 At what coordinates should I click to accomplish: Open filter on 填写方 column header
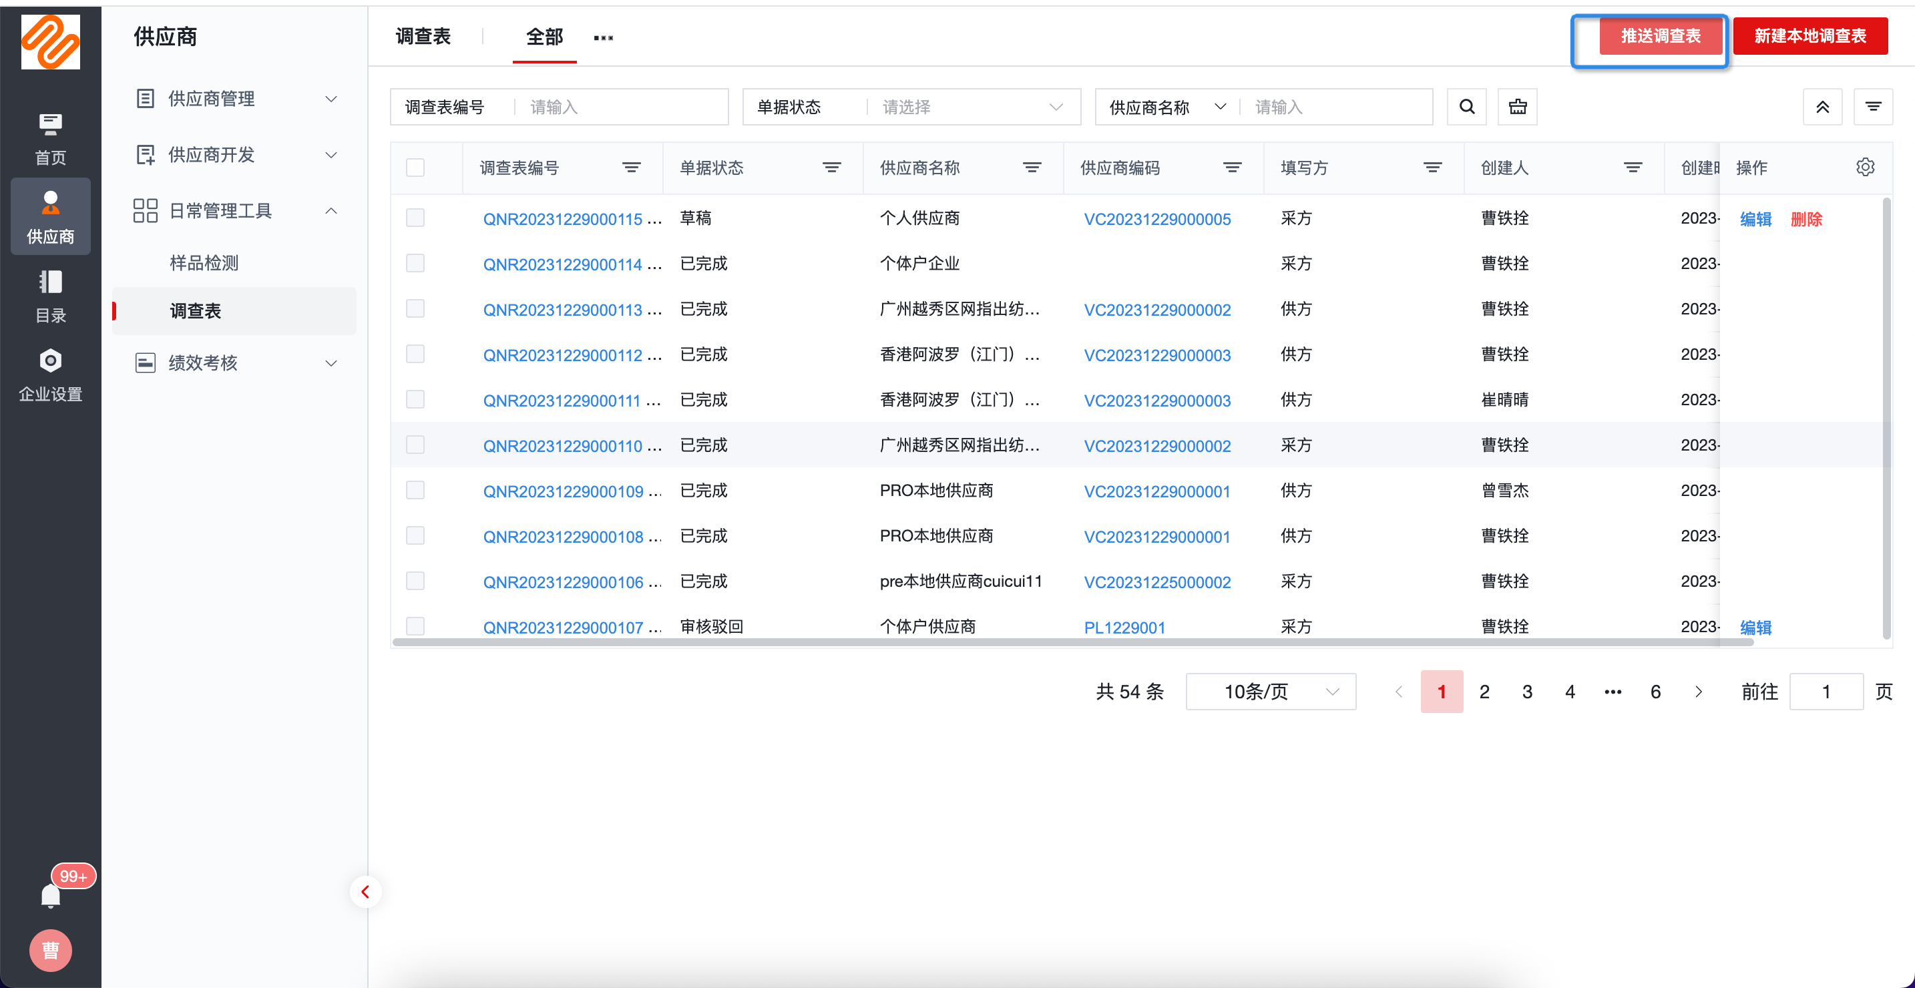tap(1432, 168)
